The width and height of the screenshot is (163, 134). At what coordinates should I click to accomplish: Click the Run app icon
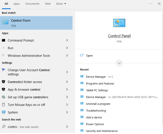point(3,48)
